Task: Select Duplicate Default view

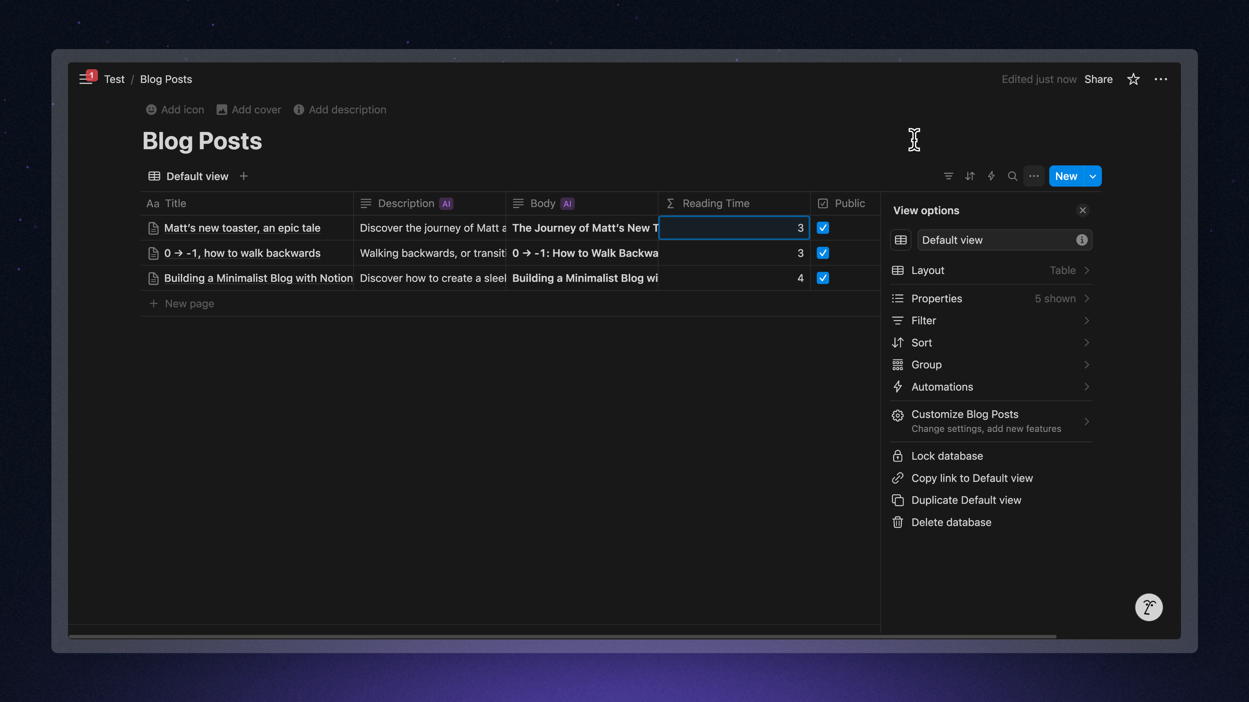Action: coord(991,500)
